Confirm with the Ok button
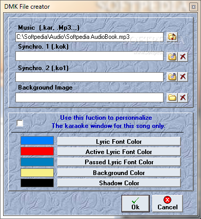 pos(135,204)
